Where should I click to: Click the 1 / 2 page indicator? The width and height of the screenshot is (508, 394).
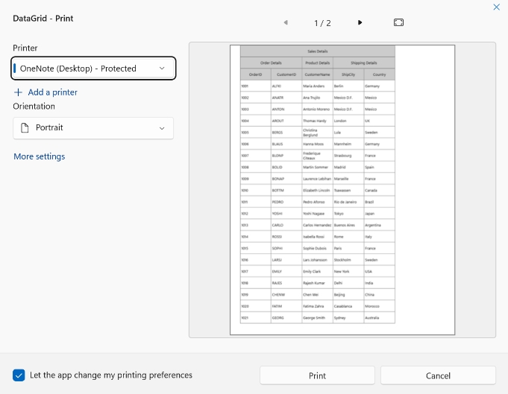pos(322,23)
